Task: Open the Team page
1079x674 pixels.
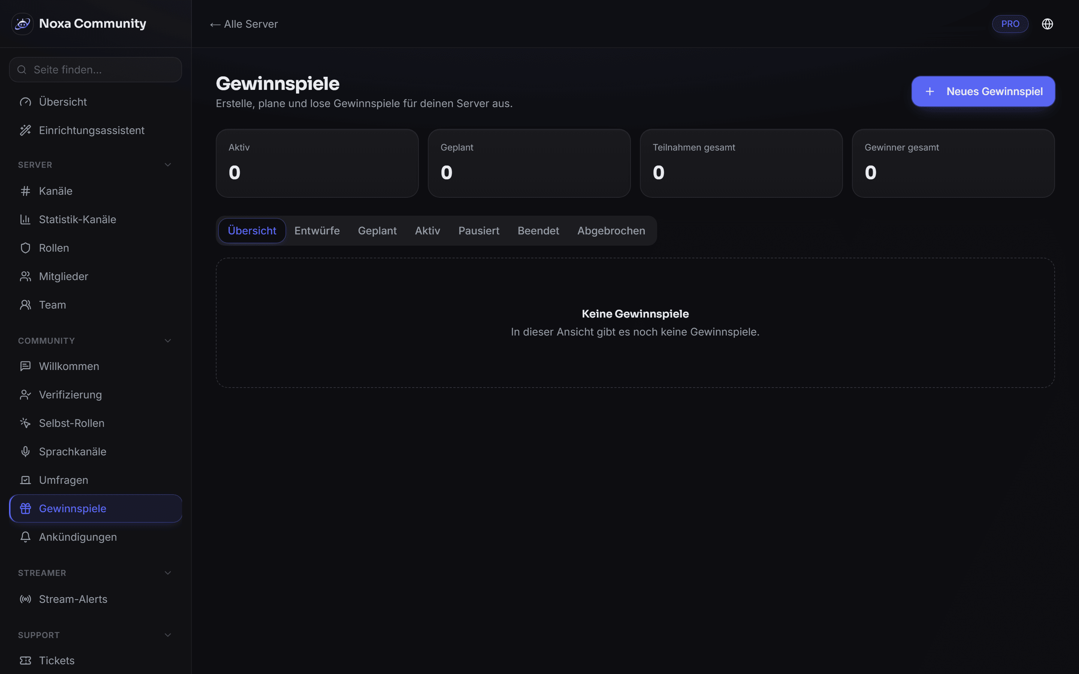Action: pyautogui.click(x=96, y=305)
